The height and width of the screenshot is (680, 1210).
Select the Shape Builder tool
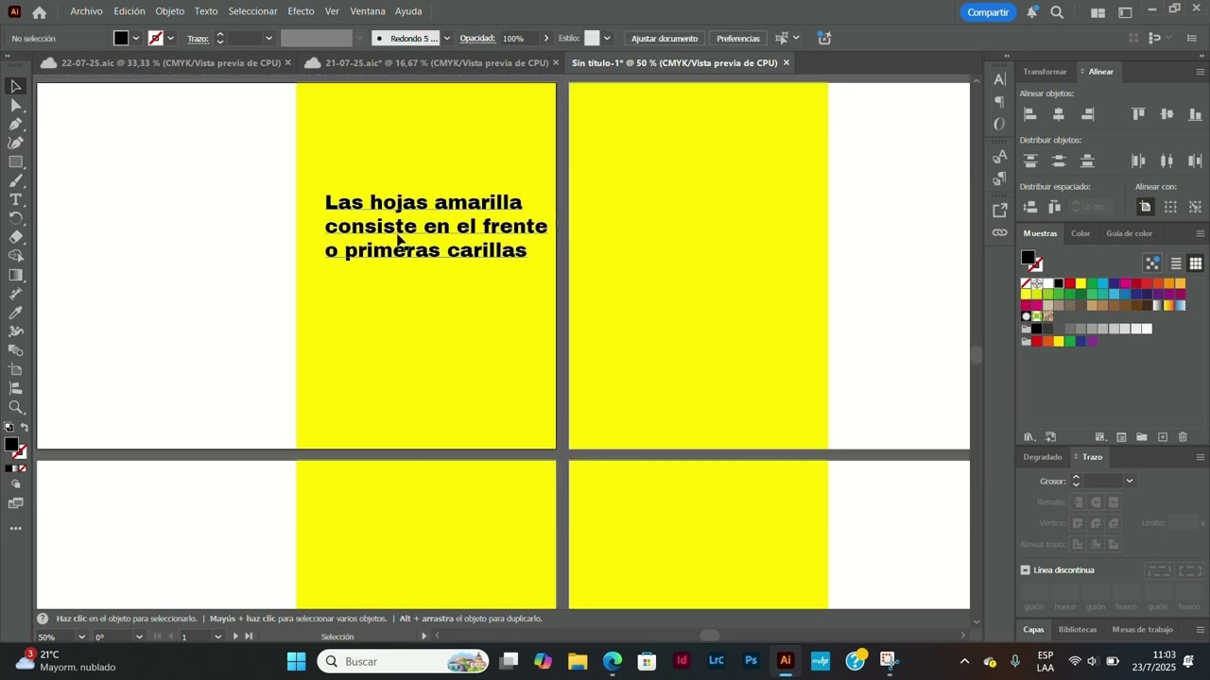pos(16,256)
